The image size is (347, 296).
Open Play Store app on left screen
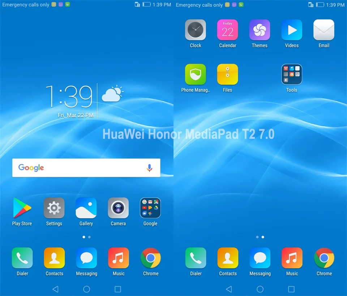coord(22,208)
